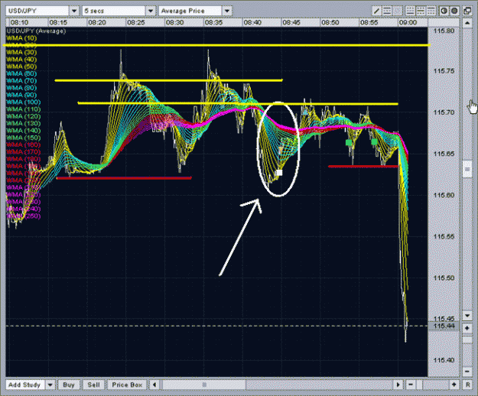Click the Buy button

pos(69,385)
